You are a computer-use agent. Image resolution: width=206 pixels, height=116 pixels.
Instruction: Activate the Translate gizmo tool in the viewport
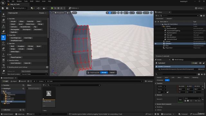(110, 13)
